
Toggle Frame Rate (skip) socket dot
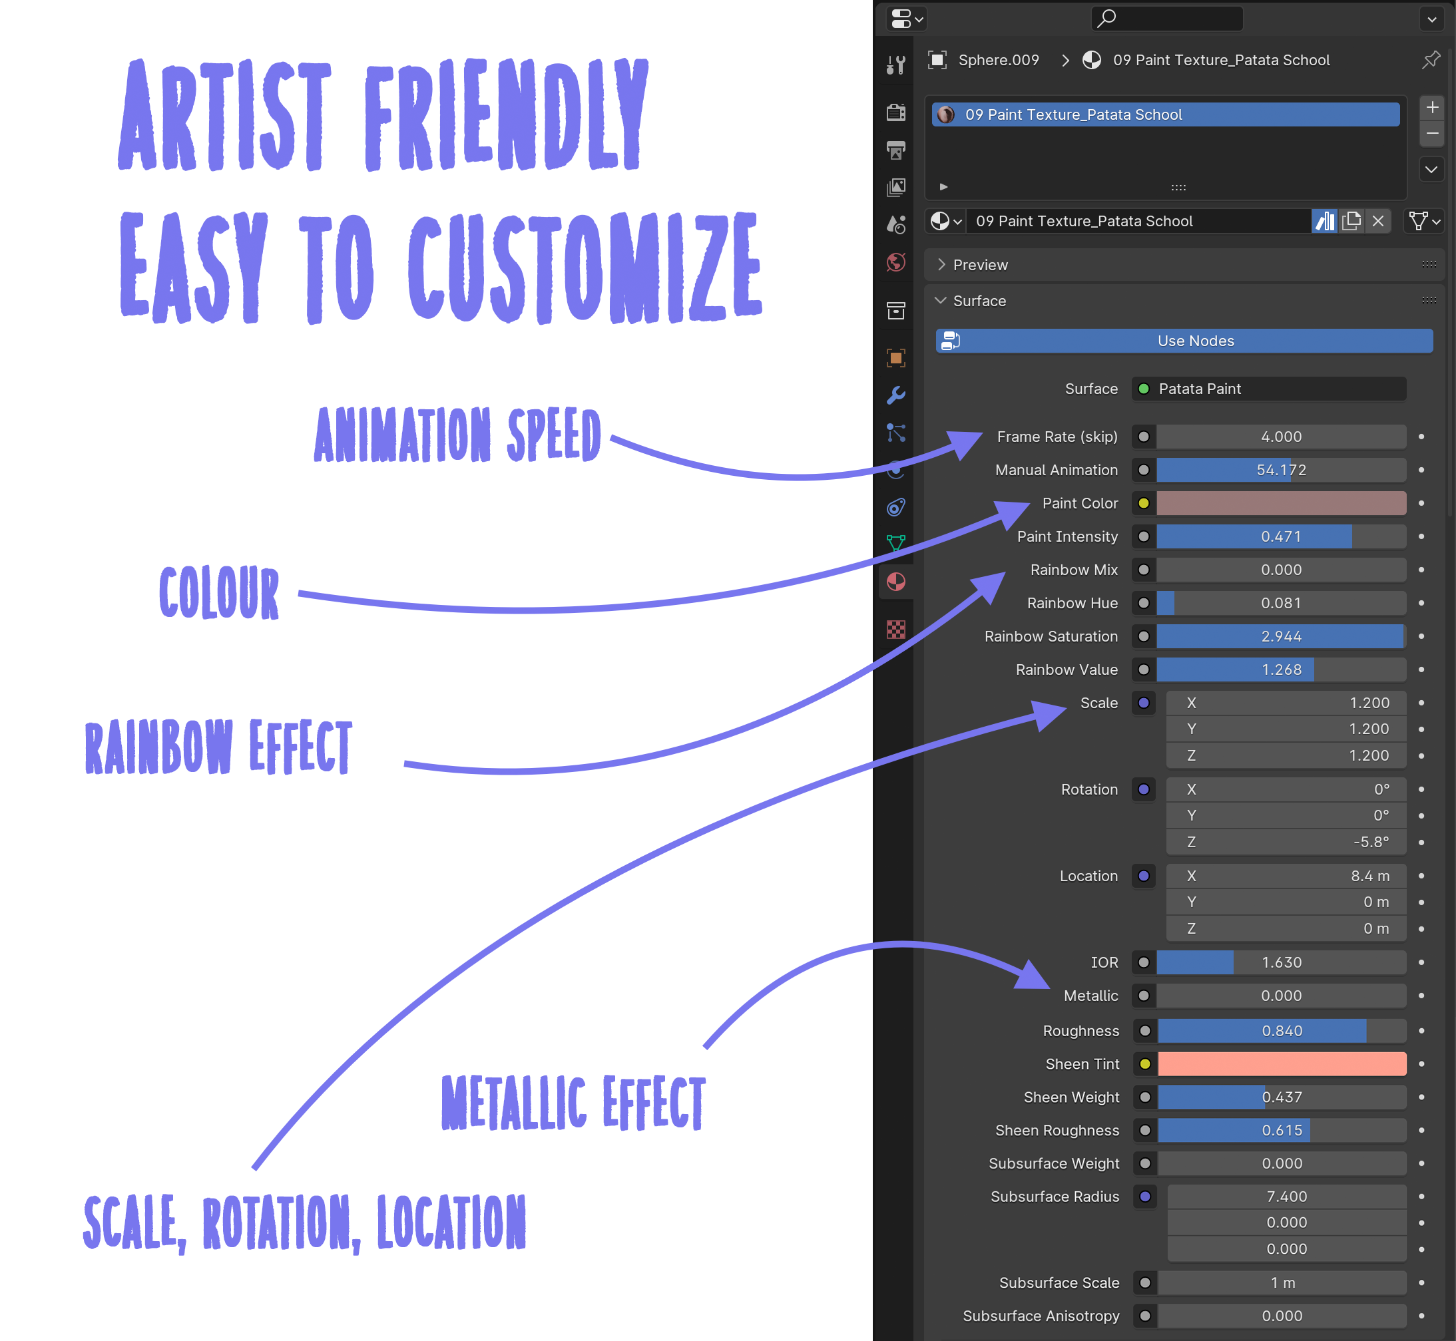tap(1143, 437)
